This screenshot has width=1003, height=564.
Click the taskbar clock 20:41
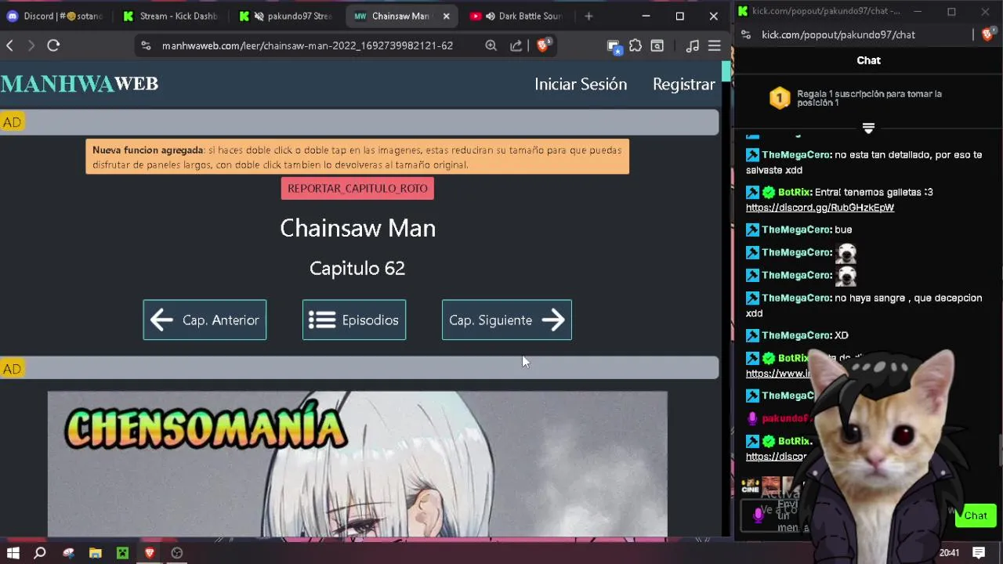(x=949, y=553)
